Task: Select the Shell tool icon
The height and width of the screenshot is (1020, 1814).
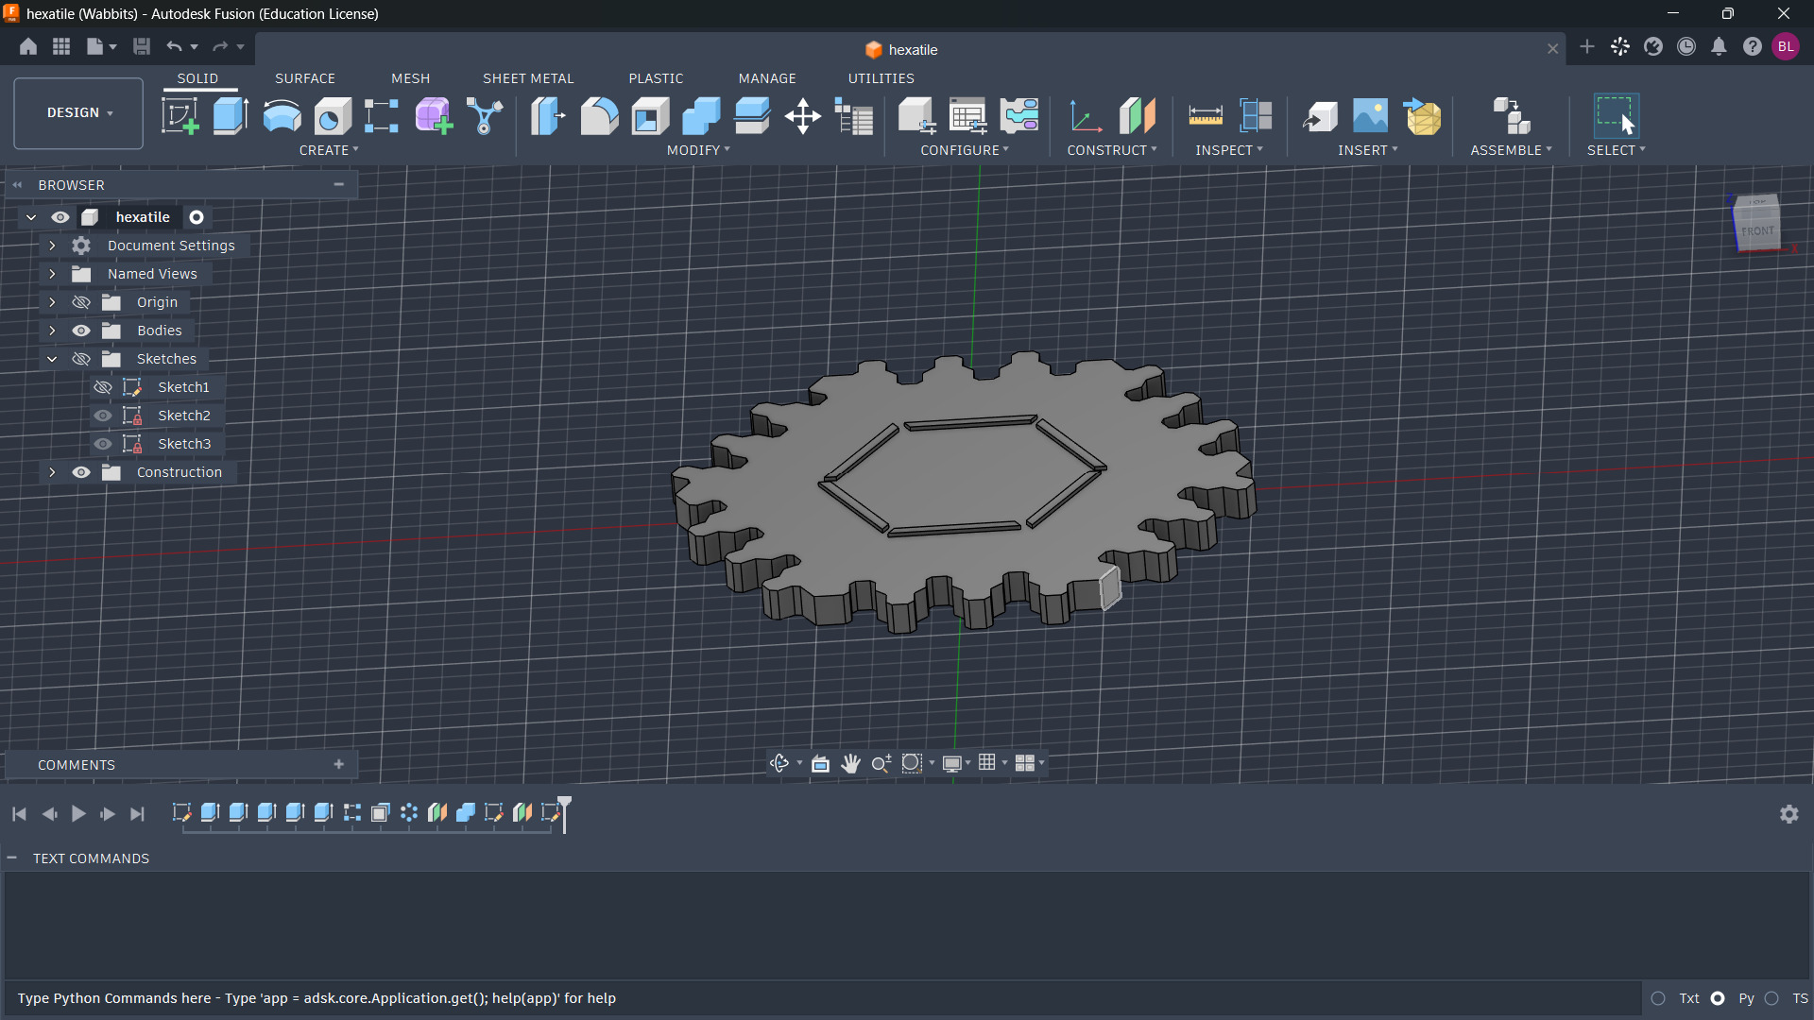Action: (650, 116)
